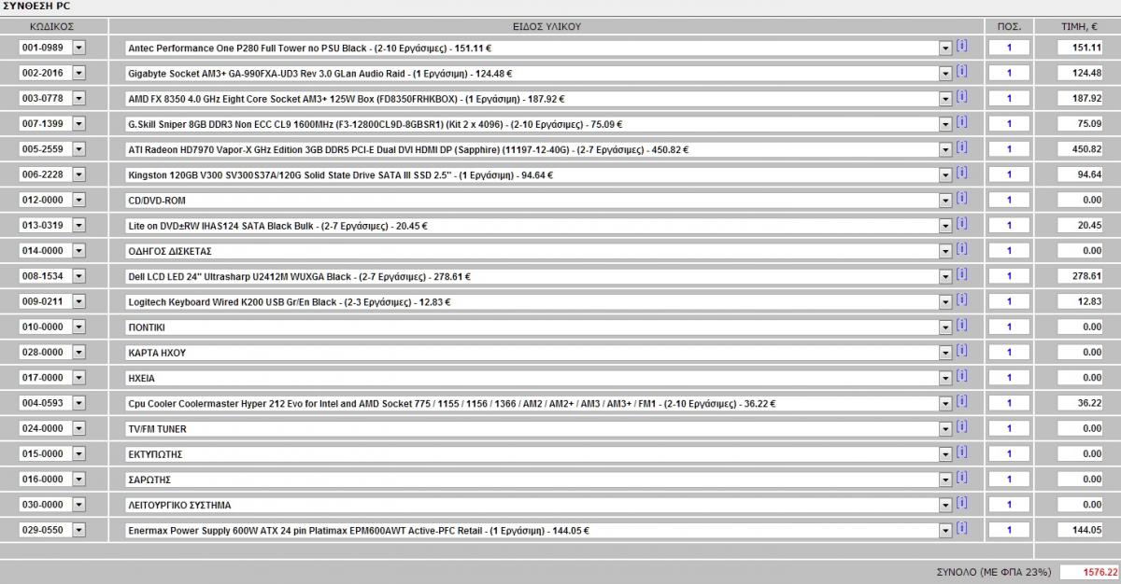Open code dropdown 013-0319
Image resolution: width=1121 pixels, height=584 pixels.
[78, 226]
